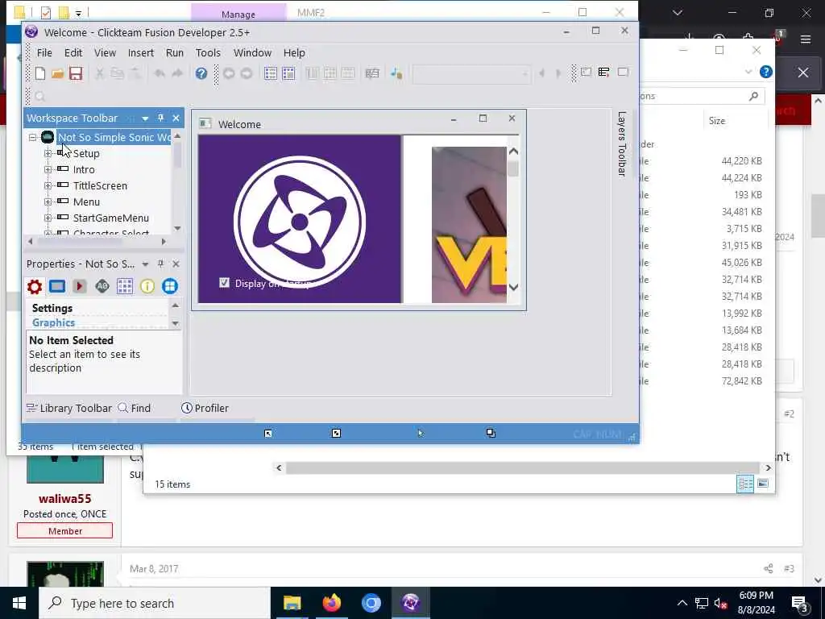This screenshot has width=825, height=619.
Task: Save the application with the floppy icon
Action: 76,73
